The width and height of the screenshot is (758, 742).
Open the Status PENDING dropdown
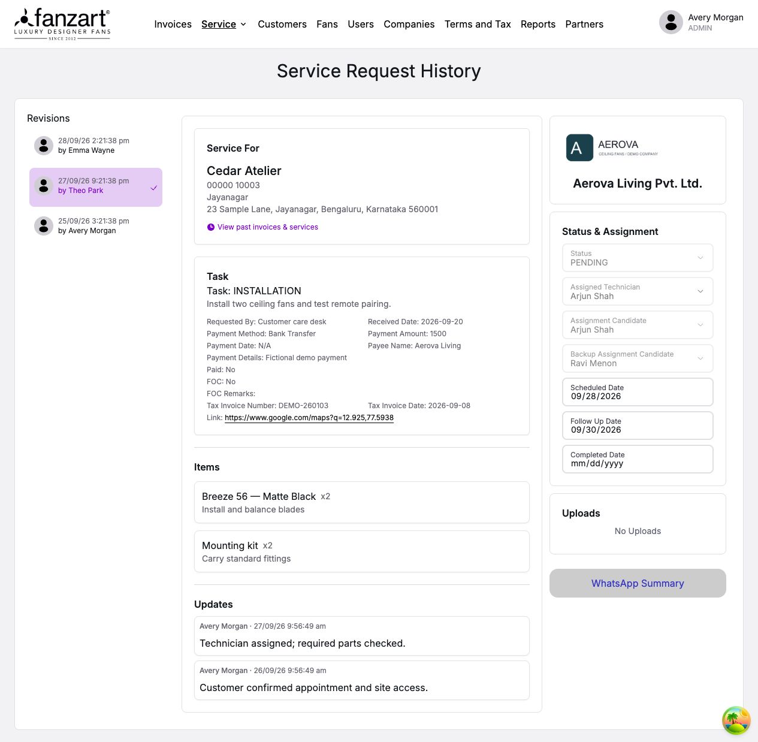pos(638,258)
